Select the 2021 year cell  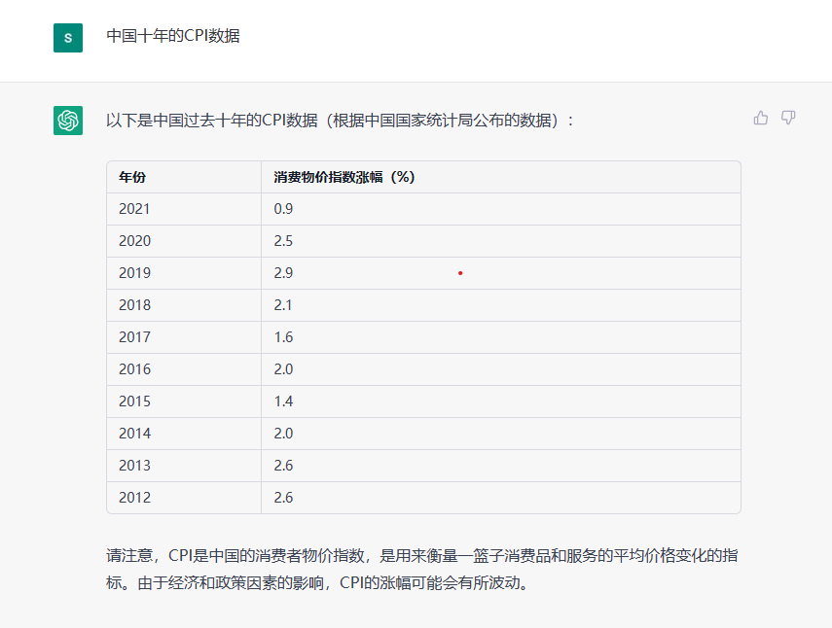184,209
